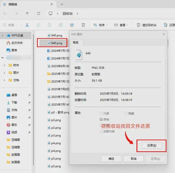Click the rename icon in toolbar
175x173 pixels.
pyautogui.click(x=61, y=25)
